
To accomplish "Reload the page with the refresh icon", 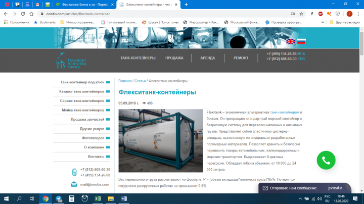I will tap(23, 14).
